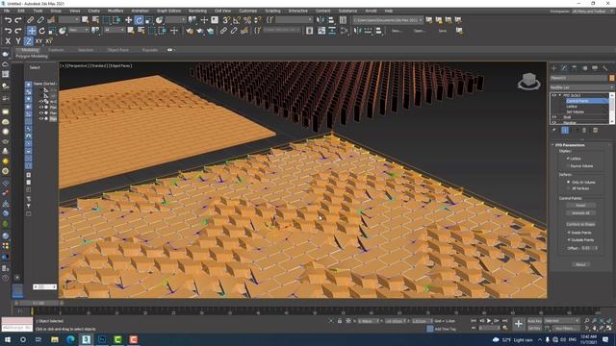Open the project path dropdown in toolbar
This screenshot has height=346, width=616.
click(388, 19)
